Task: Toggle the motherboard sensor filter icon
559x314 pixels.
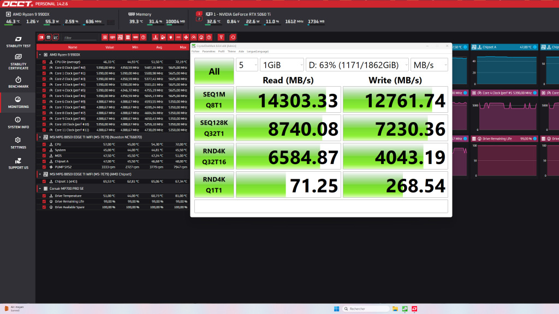Action: [x=120, y=38]
